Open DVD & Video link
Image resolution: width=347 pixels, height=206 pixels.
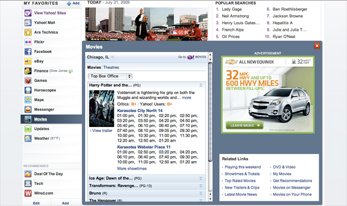tap(284, 167)
